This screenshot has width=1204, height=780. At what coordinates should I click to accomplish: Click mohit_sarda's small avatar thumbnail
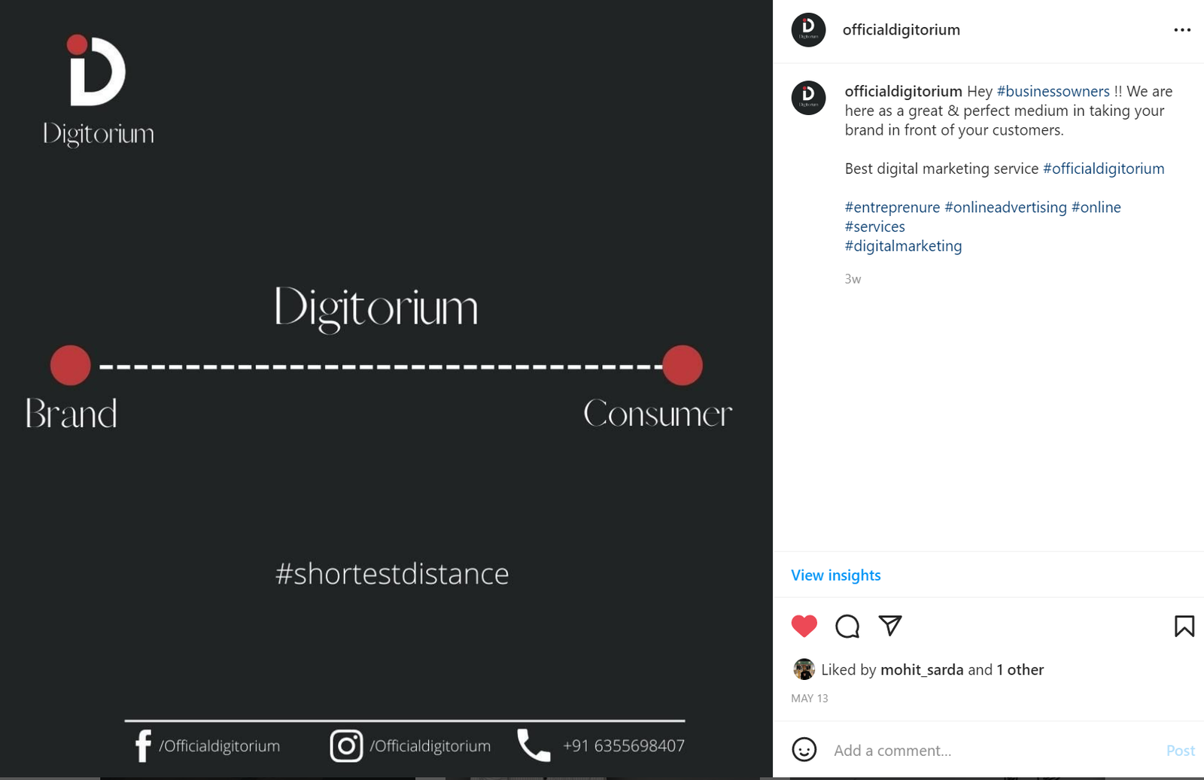point(804,669)
